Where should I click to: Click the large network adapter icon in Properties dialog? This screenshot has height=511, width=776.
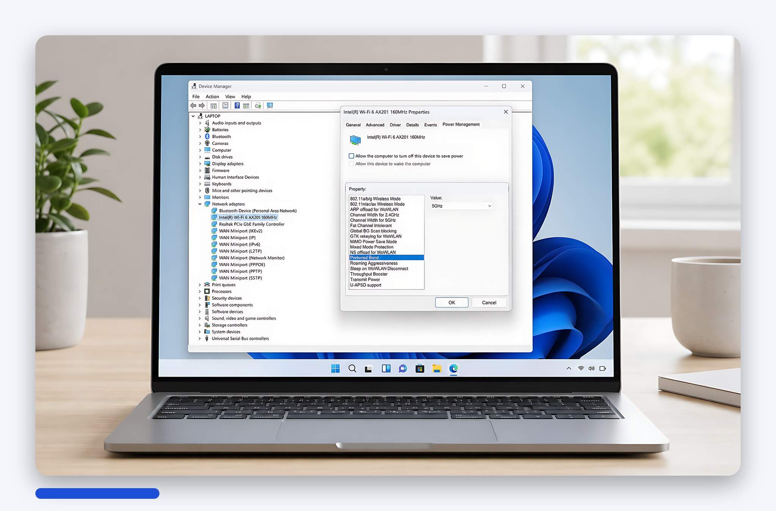pyautogui.click(x=355, y=140)
